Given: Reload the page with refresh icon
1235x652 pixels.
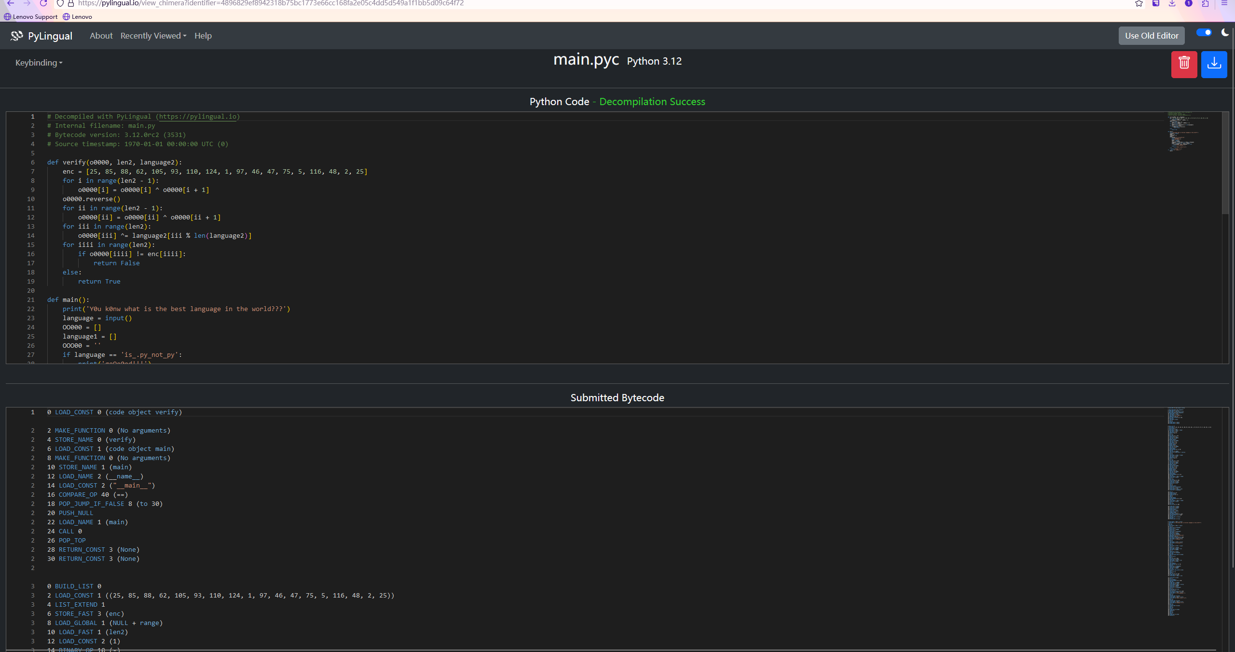Looking at the screenshot, I should click(43, 4).
